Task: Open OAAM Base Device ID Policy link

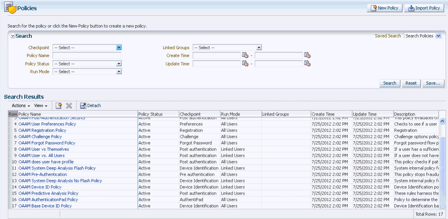Action: pyautogui.click(x=45, y=206)
